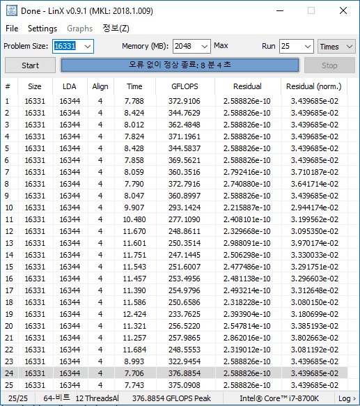This screenshot has height=406, width=360.
Task: Click the 376.8854 GFLOPS Peak status field
Action: pos(171,398)
